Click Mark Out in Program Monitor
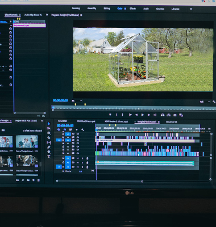216x227 pixels. coord(122,115)
